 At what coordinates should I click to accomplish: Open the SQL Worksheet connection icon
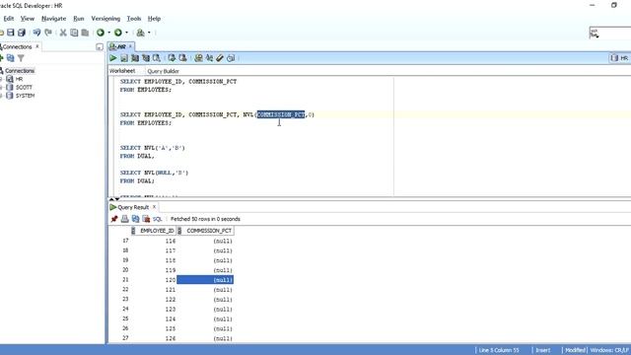(140, 33)
